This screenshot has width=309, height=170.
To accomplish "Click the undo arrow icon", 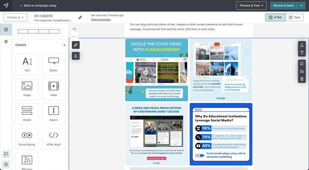I will [x=75, y=29].
